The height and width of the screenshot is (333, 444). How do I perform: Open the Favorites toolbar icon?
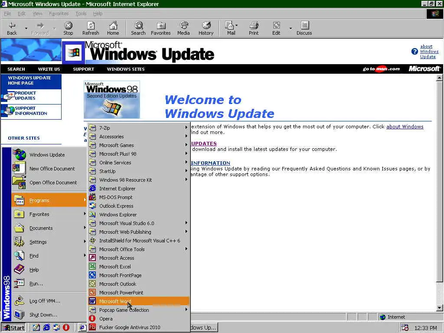[x=160, y=28]
